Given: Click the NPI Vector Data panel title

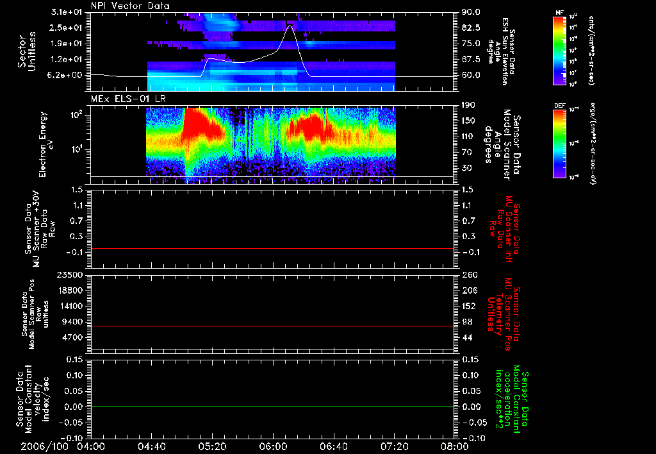Looking at the screenshot, I should 130,6.
